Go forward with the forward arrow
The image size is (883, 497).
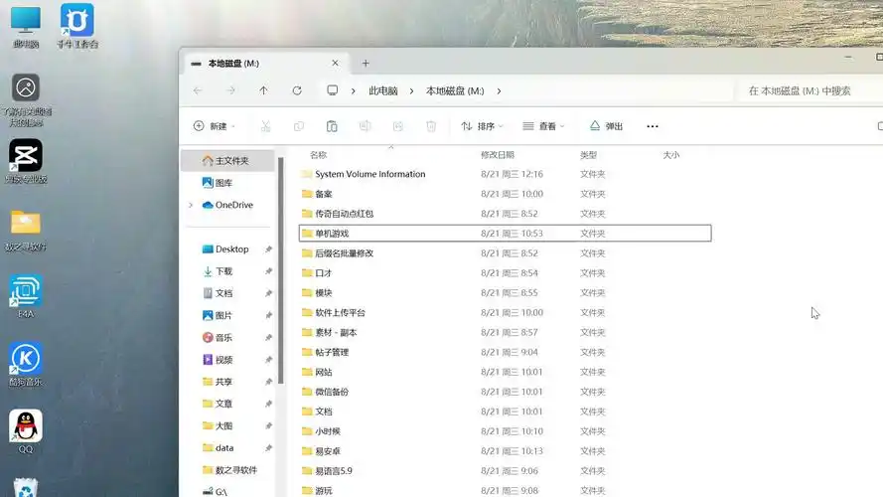click(230, 90)
